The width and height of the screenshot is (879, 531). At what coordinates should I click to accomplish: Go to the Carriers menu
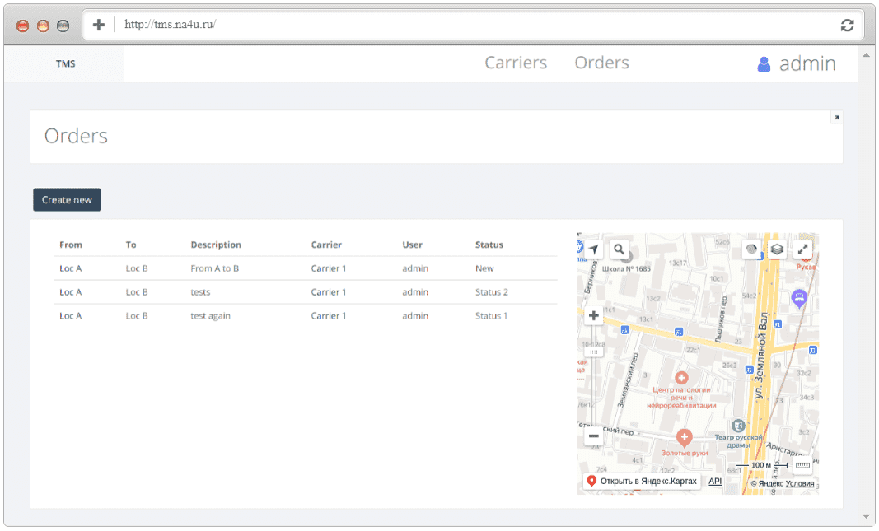tap(516, 63)
